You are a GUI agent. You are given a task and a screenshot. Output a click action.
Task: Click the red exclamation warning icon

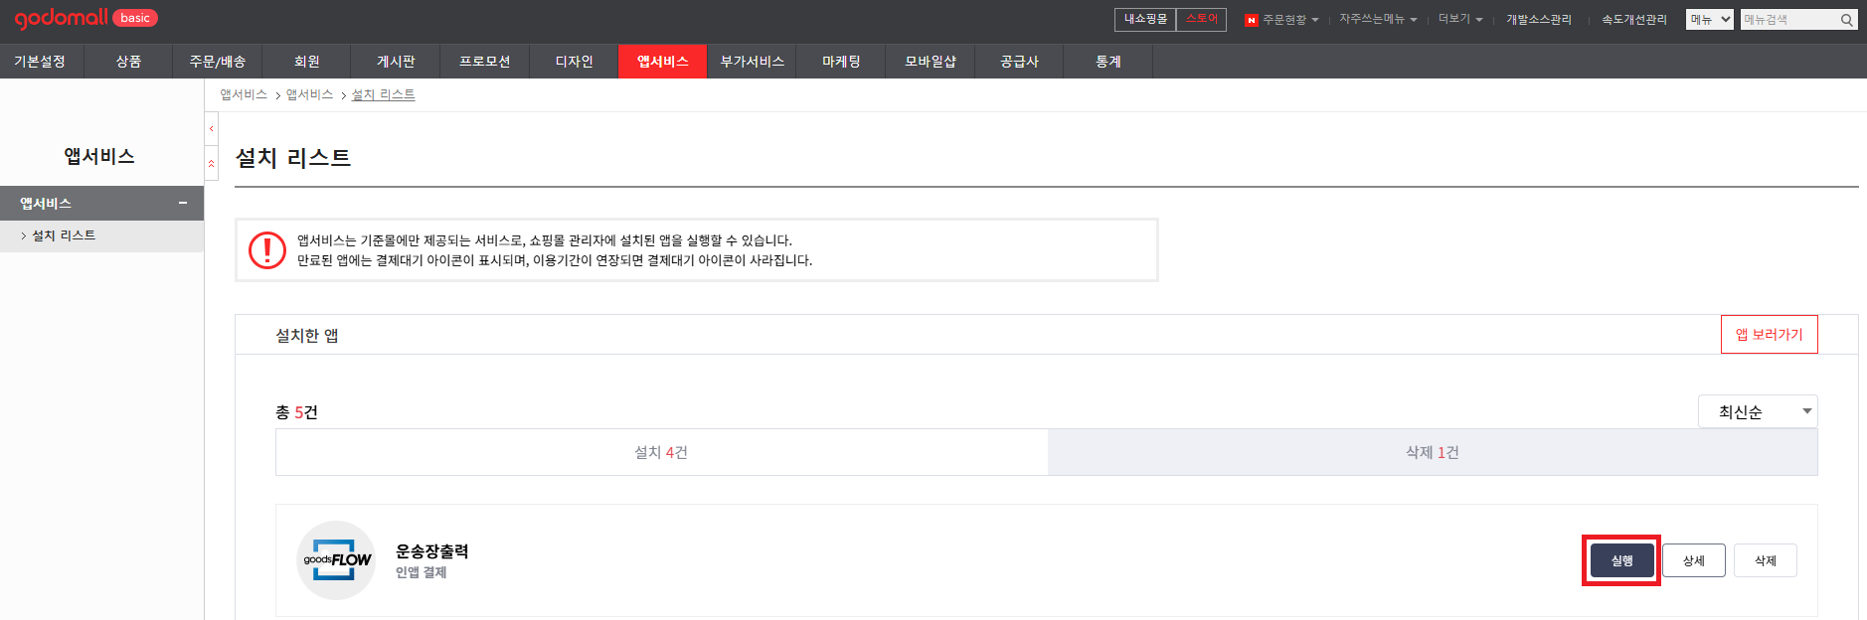pos(266,250)
